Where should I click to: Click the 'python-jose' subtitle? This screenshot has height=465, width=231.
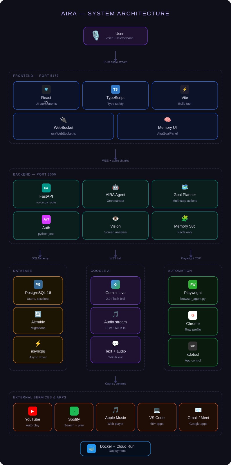pyautogui.click(x=46, y=234)
